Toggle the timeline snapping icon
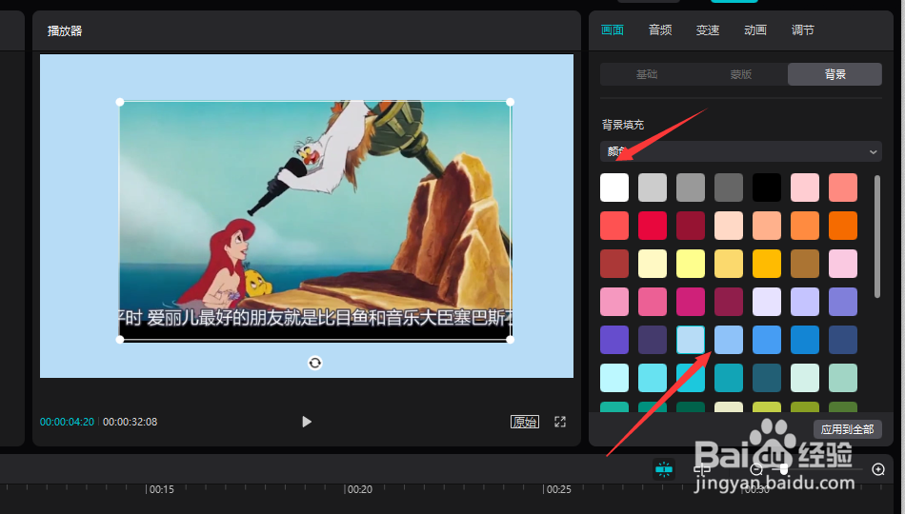The image size is (905, 514). click(664, 469)
